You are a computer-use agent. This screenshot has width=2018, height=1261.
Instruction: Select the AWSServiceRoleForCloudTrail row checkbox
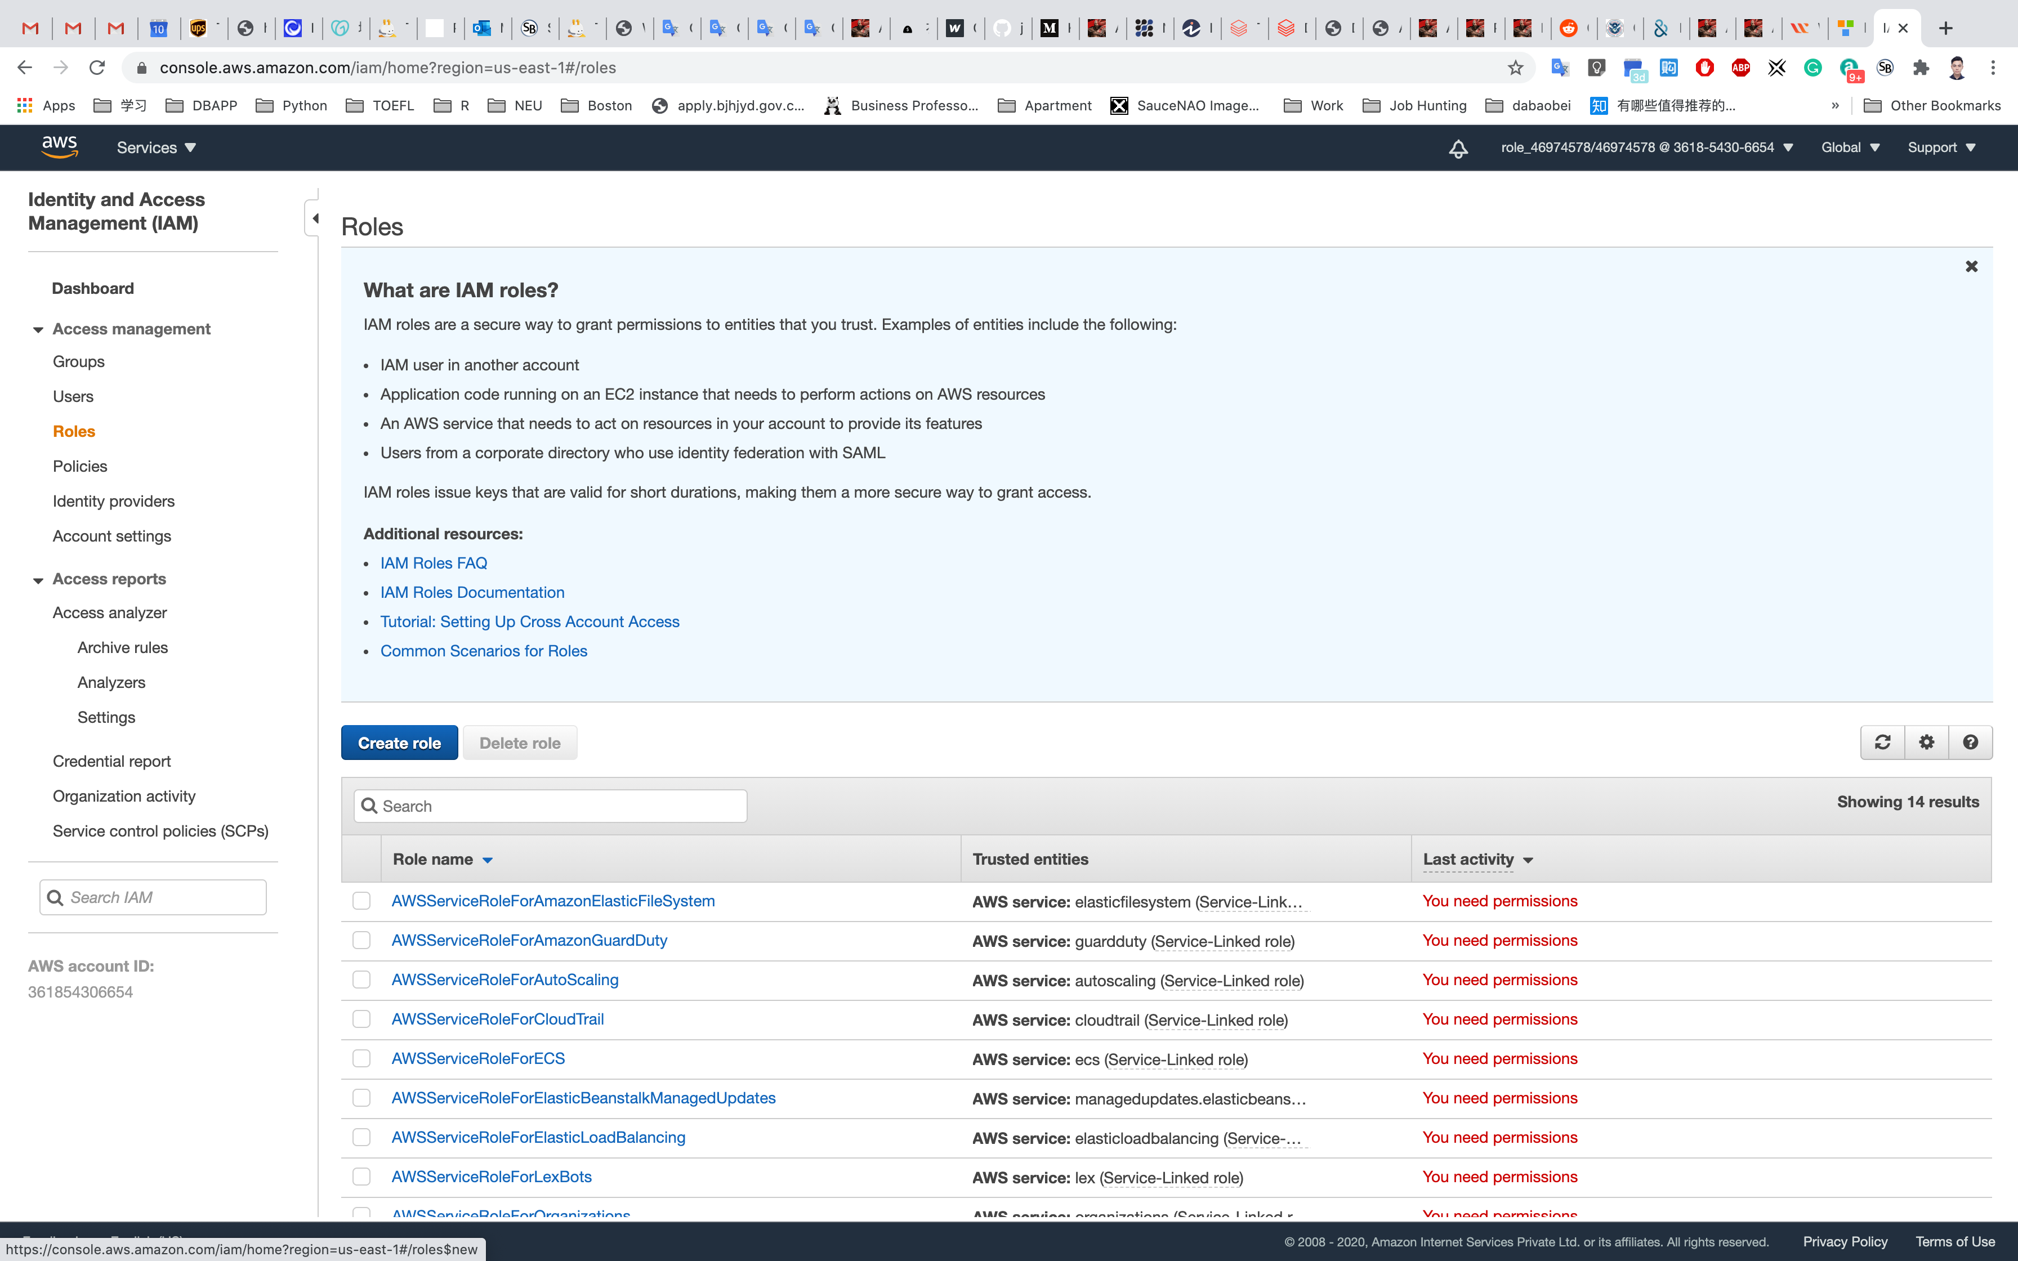tap(361, 1019)
